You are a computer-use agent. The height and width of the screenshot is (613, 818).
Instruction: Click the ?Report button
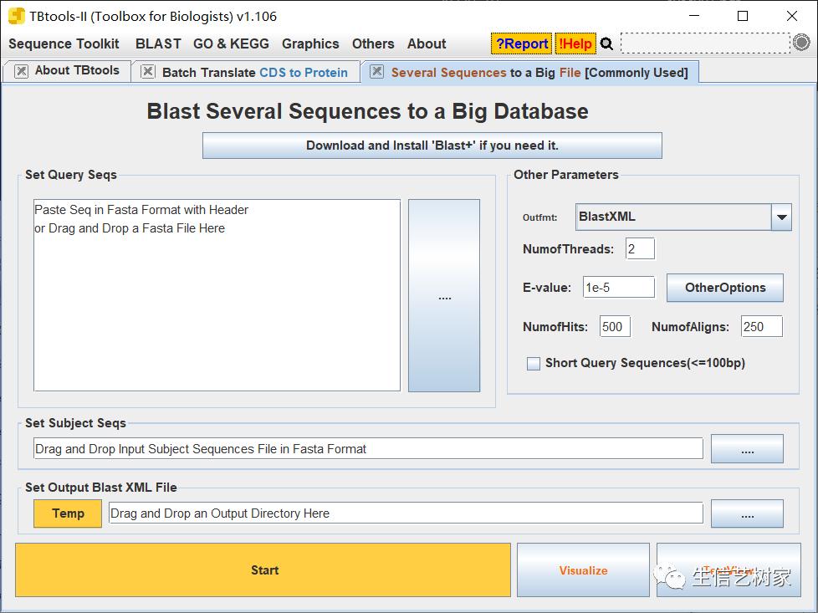(521, 44)
